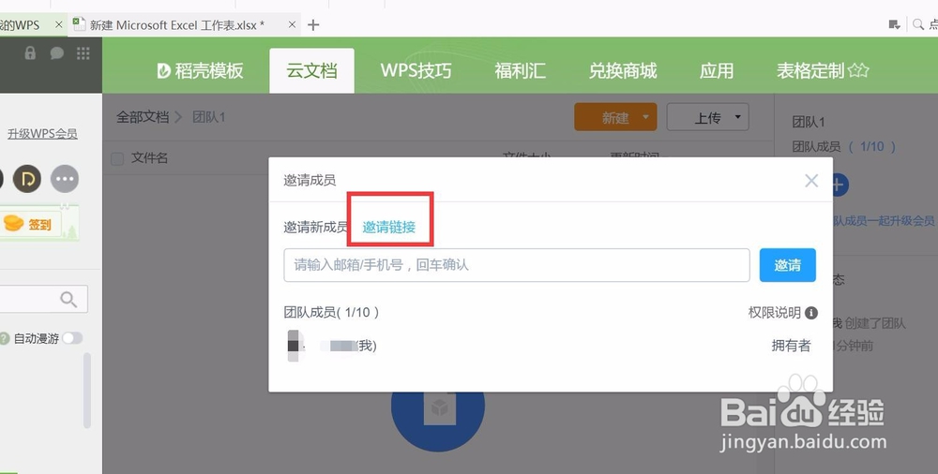Open the chat bubble messages icon
The height and width of the screenshot is (474, 938).
57,53
